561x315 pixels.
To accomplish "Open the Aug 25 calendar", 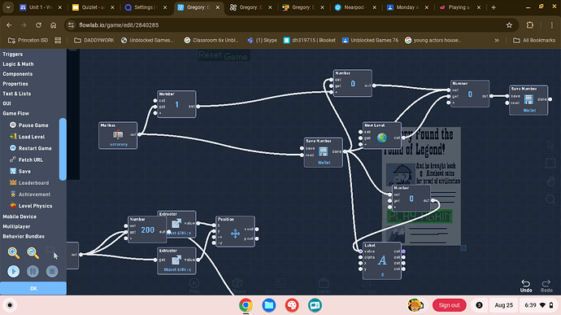I will point(504,305).
